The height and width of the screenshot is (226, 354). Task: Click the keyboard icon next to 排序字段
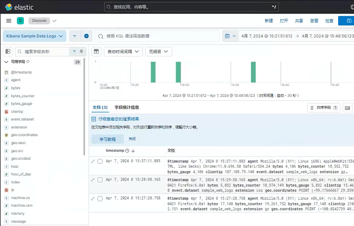[x=347, y=108]
